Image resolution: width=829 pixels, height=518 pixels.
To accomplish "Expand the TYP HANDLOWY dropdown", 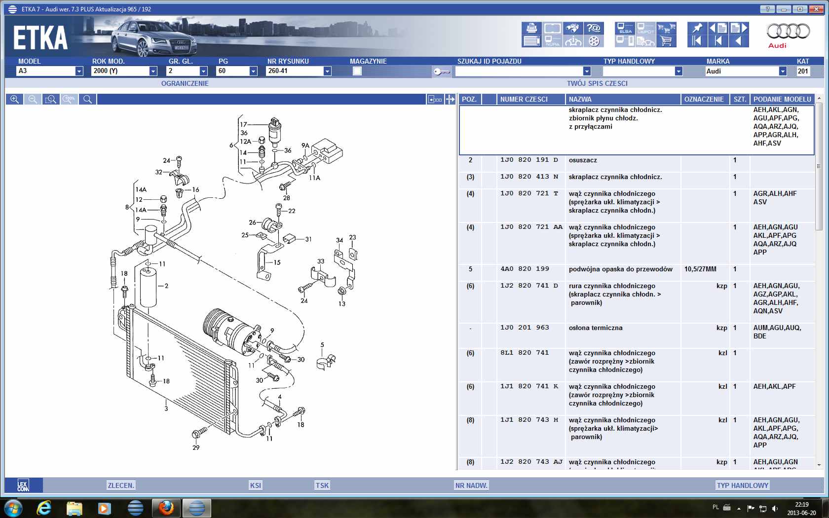I will click(678, 71).
